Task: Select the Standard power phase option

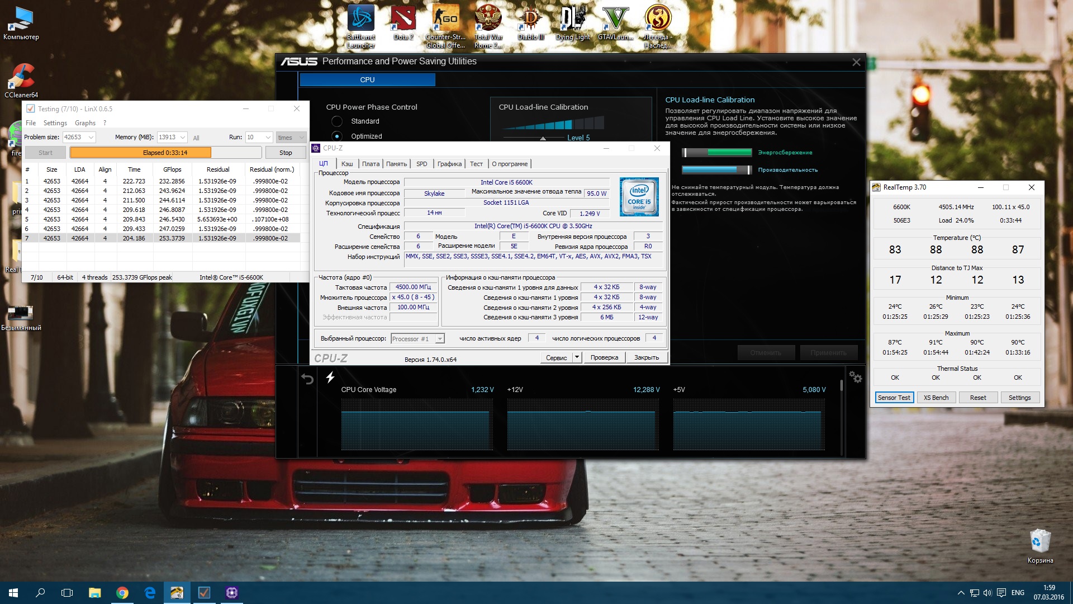Action: click(x=337, y=121)
